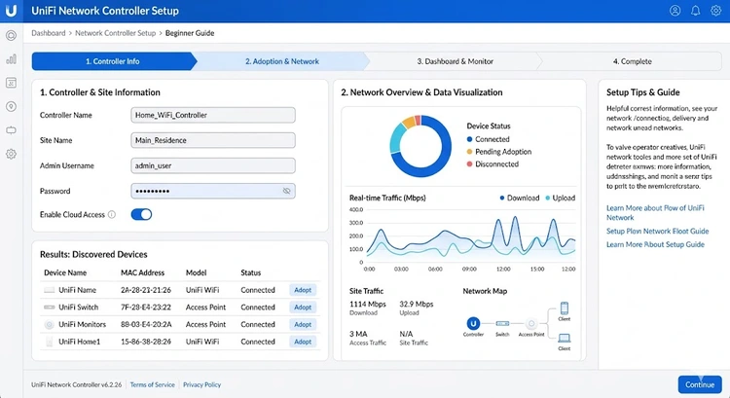730x398 pixels.
Task: Click the UniFi Name device icon
Action: click(x=49, y=290)
